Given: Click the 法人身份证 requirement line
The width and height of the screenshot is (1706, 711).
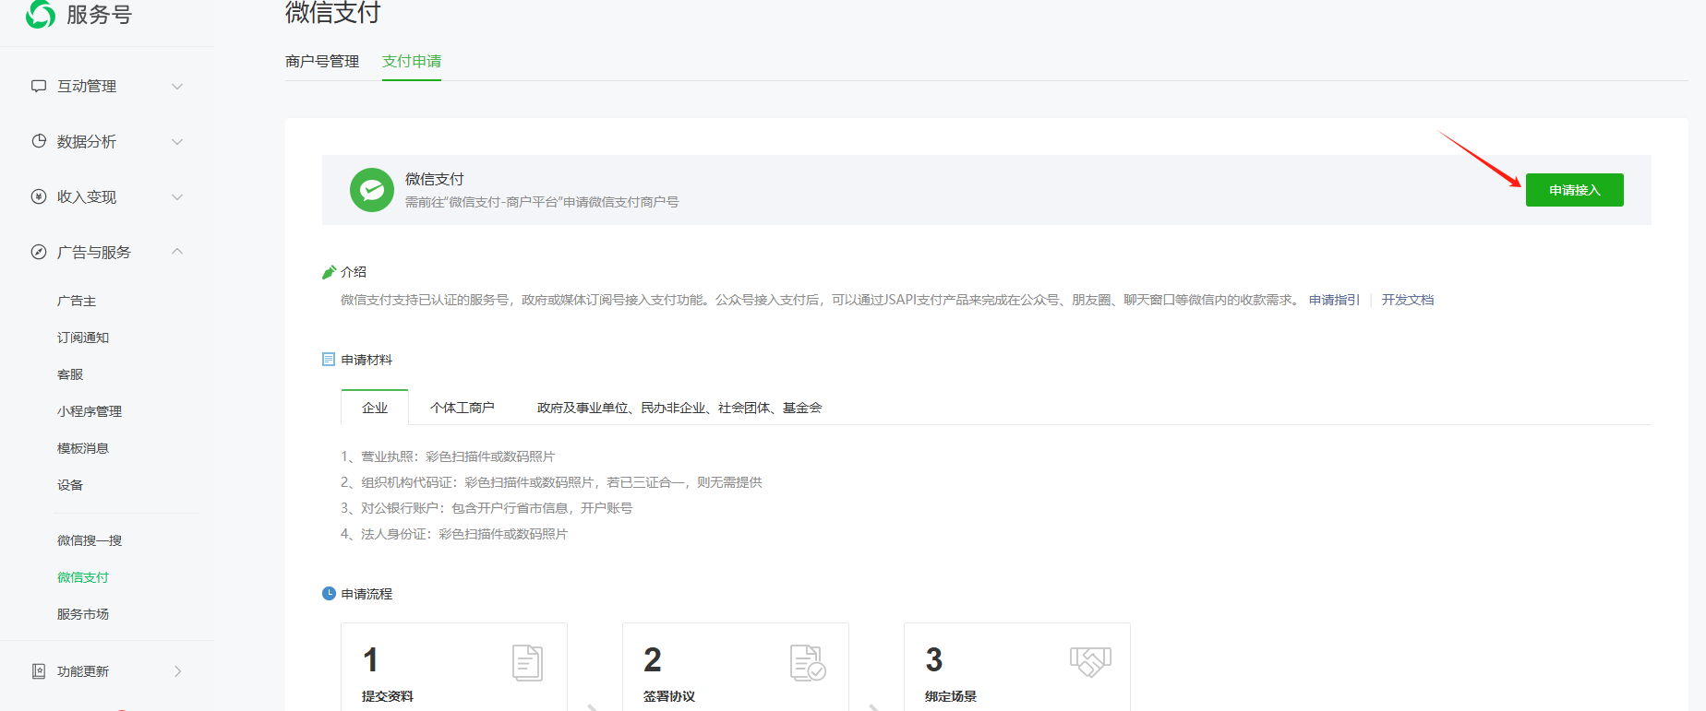Looking at the screenshot, I should (454, 534).
